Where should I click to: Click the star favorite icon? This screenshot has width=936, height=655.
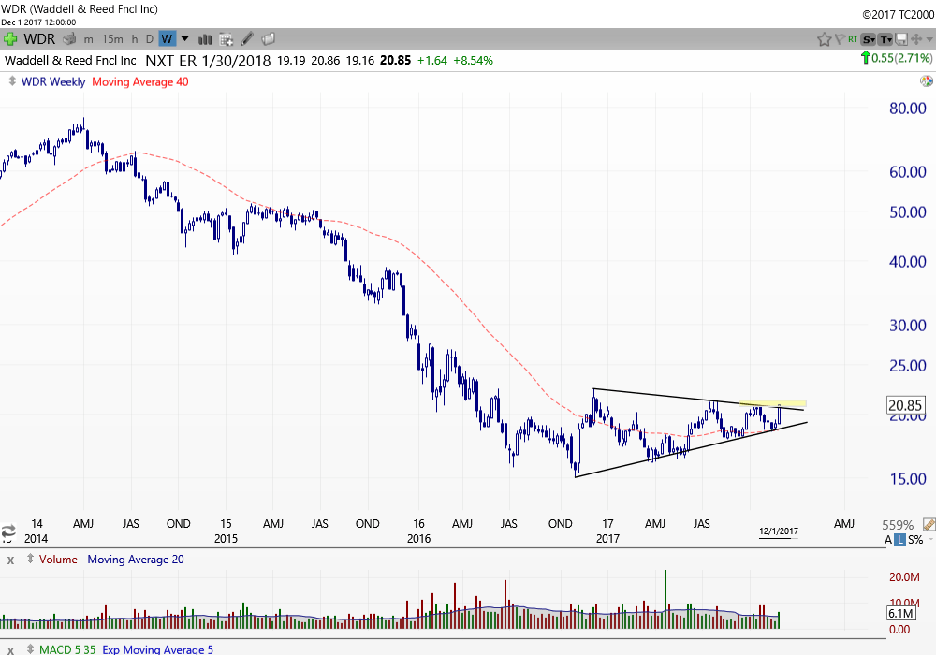point(824,38)
